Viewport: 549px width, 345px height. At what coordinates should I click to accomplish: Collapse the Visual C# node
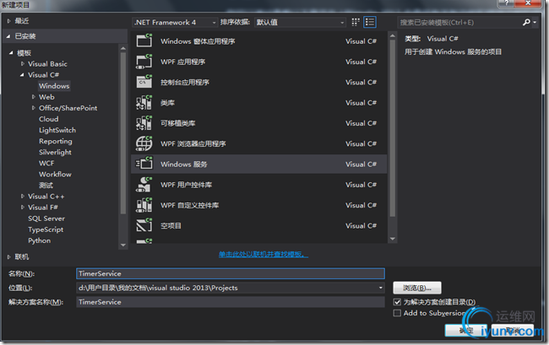click(x=23, y=75)
